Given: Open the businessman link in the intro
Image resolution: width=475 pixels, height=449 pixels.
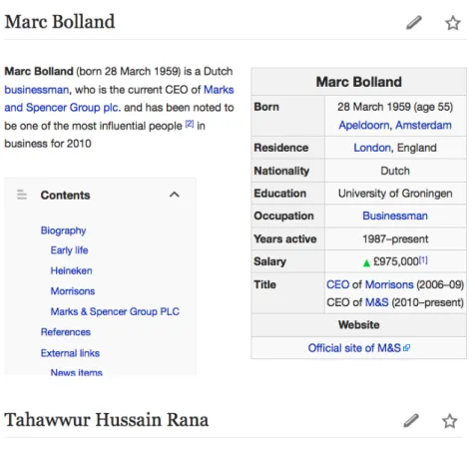Looking at the screenshot, I should (x=37, y=90).
